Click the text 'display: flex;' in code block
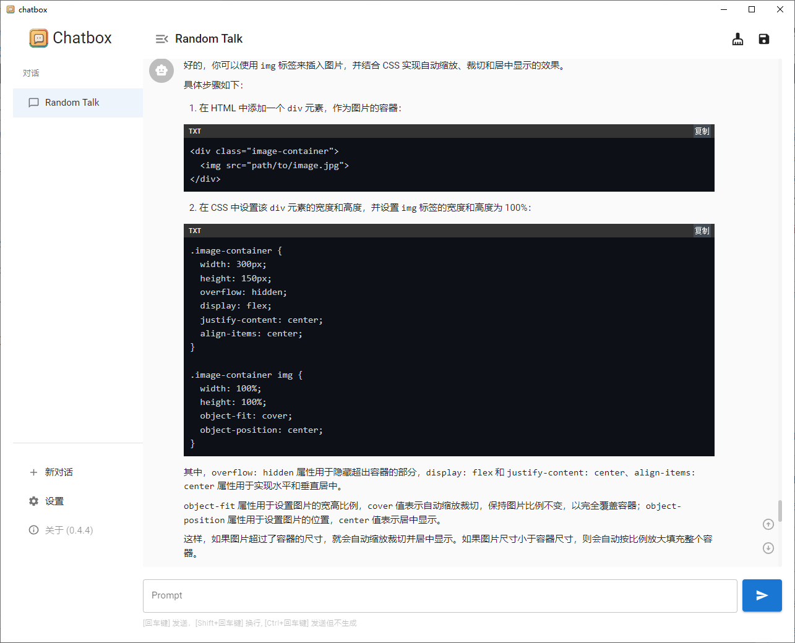Viewport: 795px width, 643px height. pyautogui.click(x=235, y=306)
